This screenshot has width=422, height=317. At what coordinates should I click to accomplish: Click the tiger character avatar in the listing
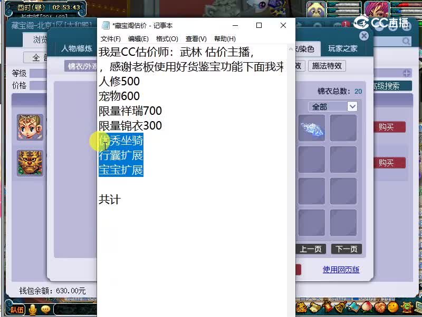pos(30,163)
